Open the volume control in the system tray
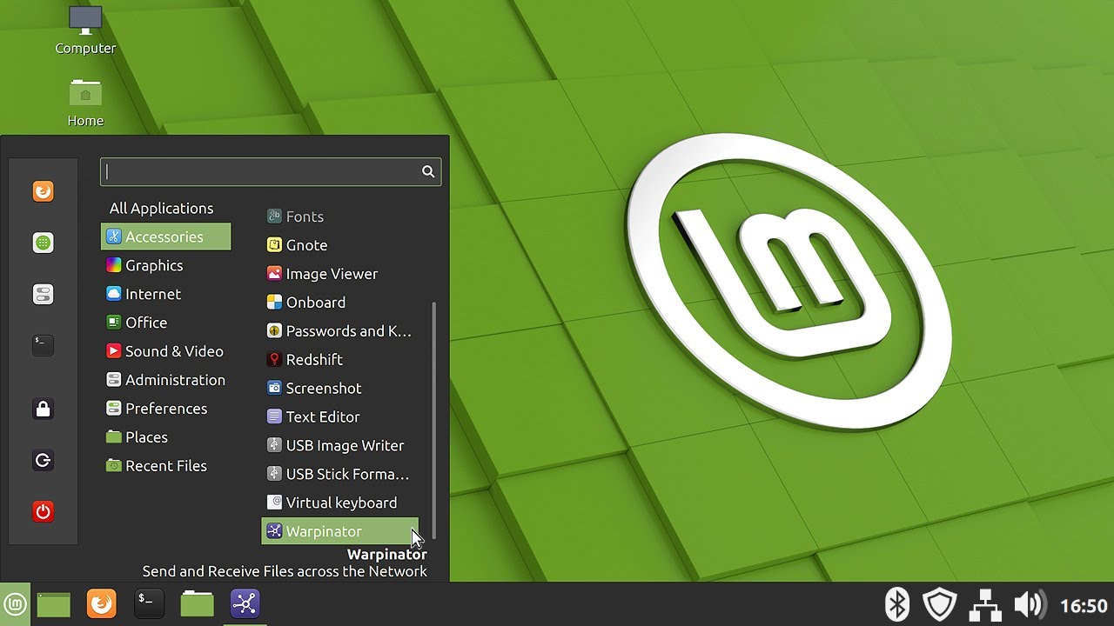 (x=1030, y=603)
